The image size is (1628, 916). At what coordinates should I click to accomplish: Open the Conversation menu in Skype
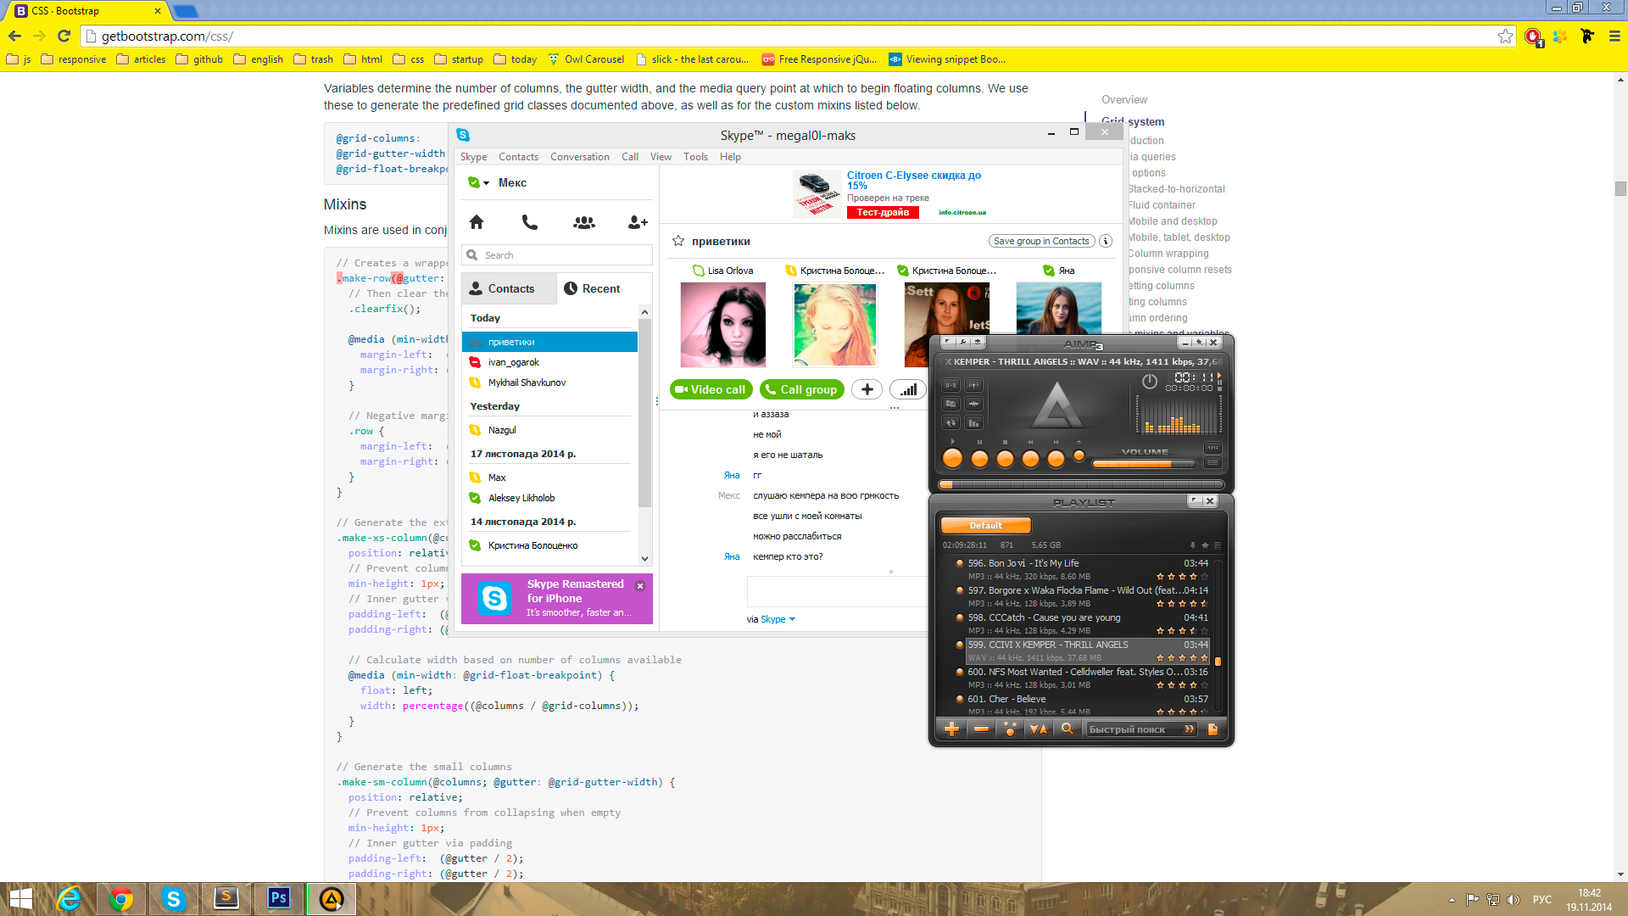(x=579, y=157)
